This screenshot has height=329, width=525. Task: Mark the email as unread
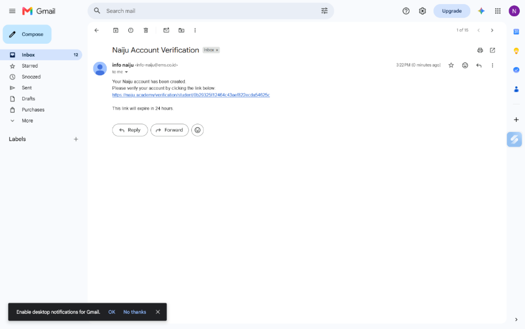pos(166,30)
